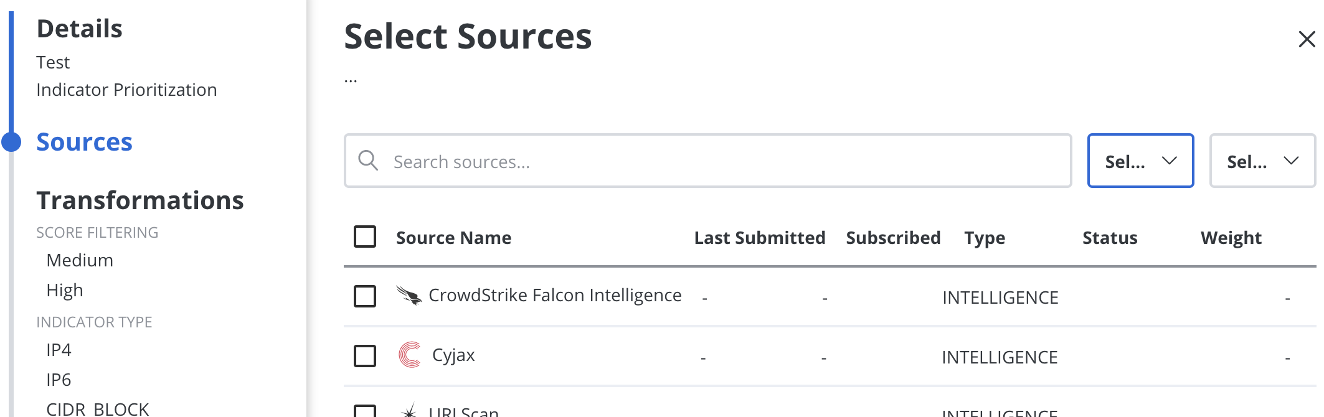Open the Transformations step
1324x417 pixels.
(x=140, y=200)
